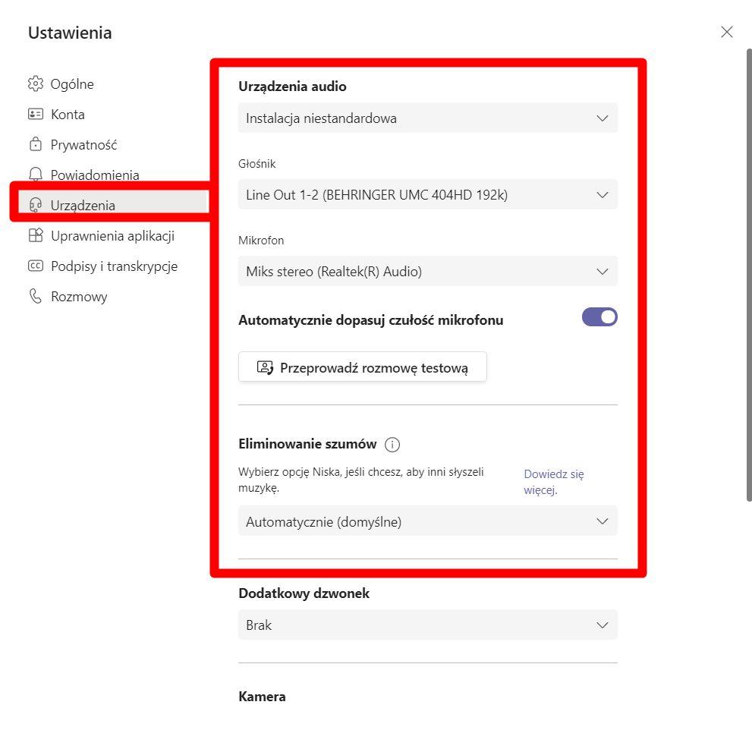Select the Prywatność settings entry
Image resolution: width=752 pixels, height=749 pixels.
(x=83, y=144)
